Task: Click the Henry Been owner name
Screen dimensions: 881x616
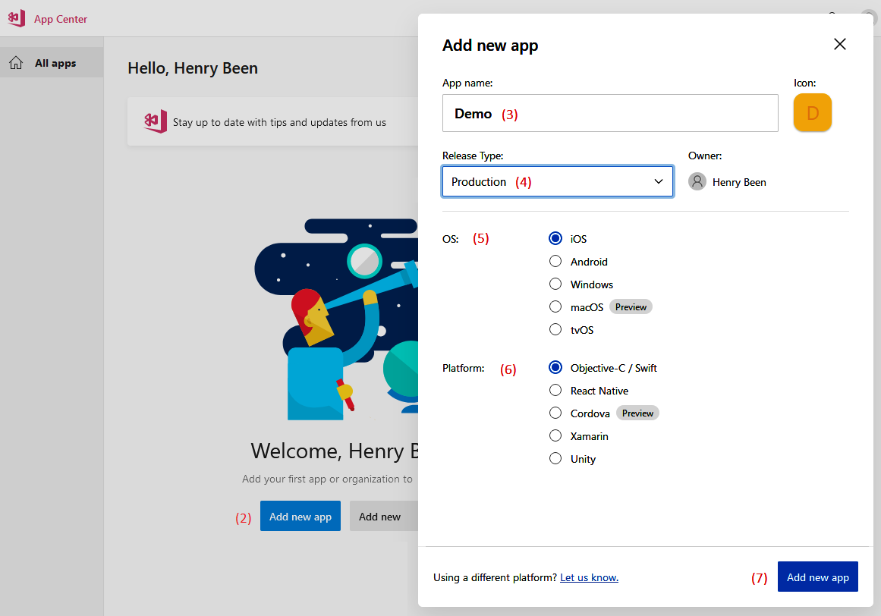Action: (739, 183)
